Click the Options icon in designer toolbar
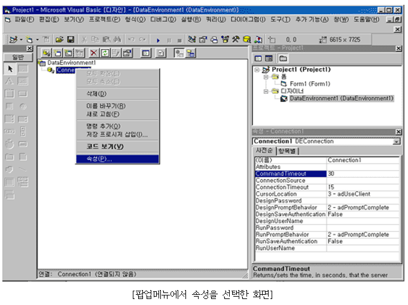 pyautogui.click(x=161, y=53)
